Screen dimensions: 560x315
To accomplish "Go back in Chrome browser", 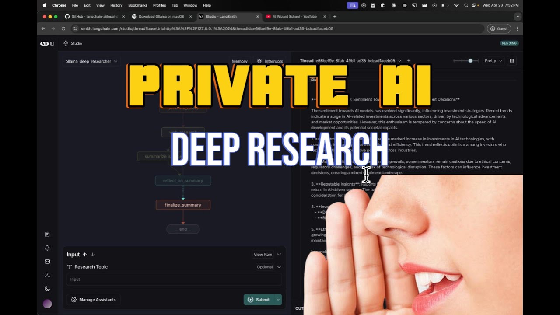I will [43, 28].
